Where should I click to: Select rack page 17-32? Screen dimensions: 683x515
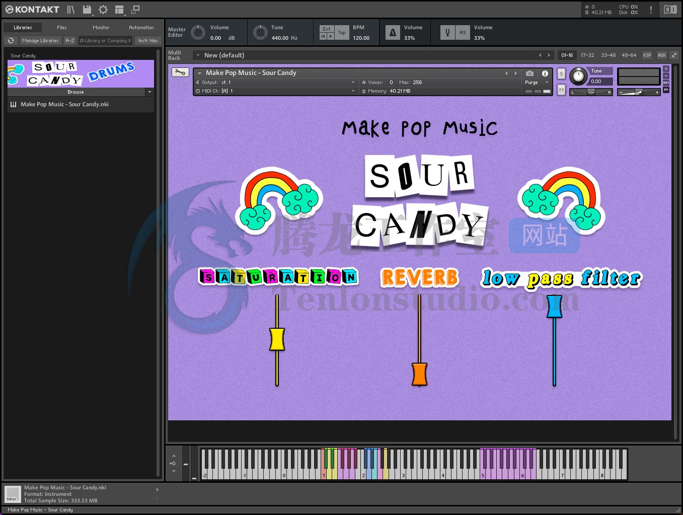[587, 55]
